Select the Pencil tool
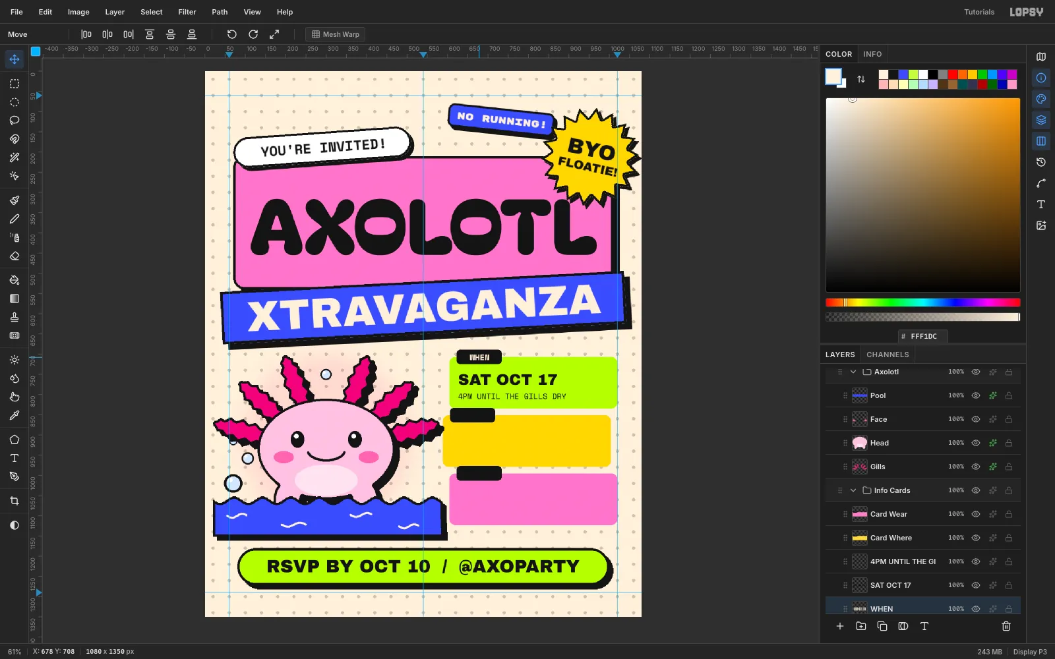 coord(15,219)
